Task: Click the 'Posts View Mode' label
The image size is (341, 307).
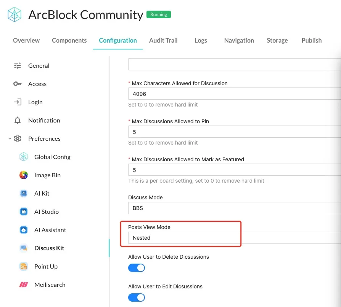Action: 149,227
